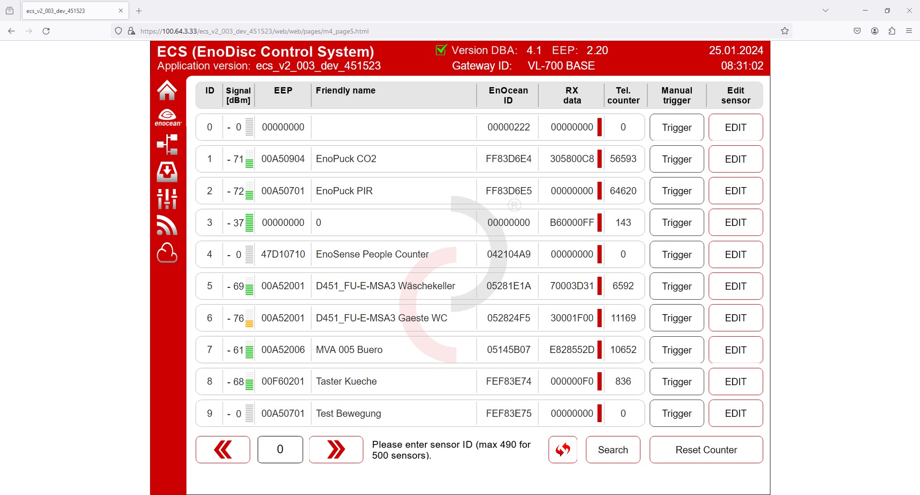The width and height of the screenshot is (920, 495).
Task: Open the browser application menu
Action: [x=908, y=31]
